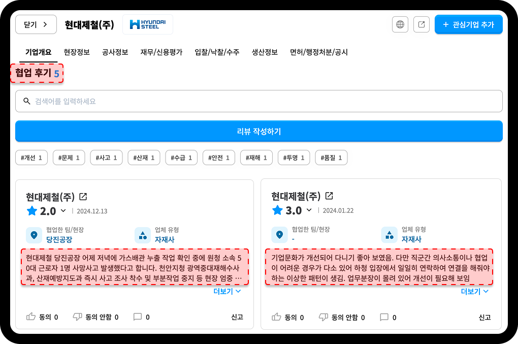Click the 당진공장 link

(59, 239)
